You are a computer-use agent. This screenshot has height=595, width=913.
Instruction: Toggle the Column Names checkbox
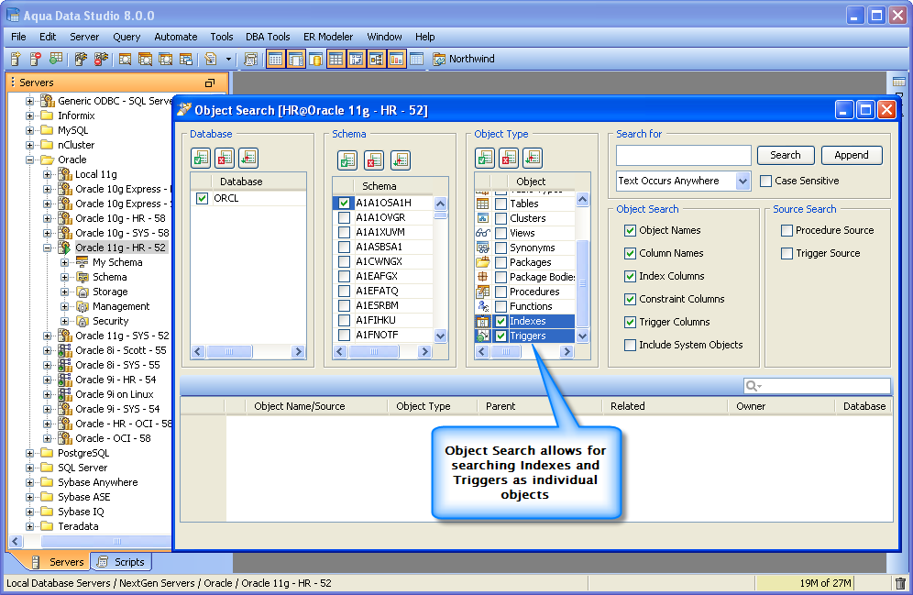tap(630, 253)
